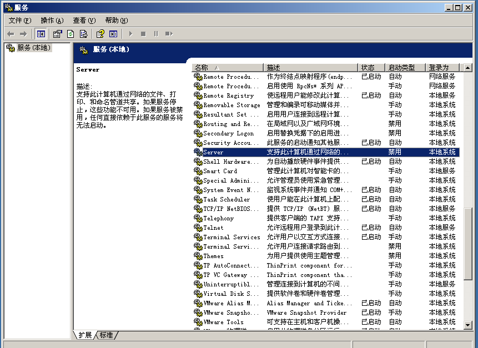Click the gear icon of Telephony
The width and height of the screenshot is (478, 348).
[198, 218]
